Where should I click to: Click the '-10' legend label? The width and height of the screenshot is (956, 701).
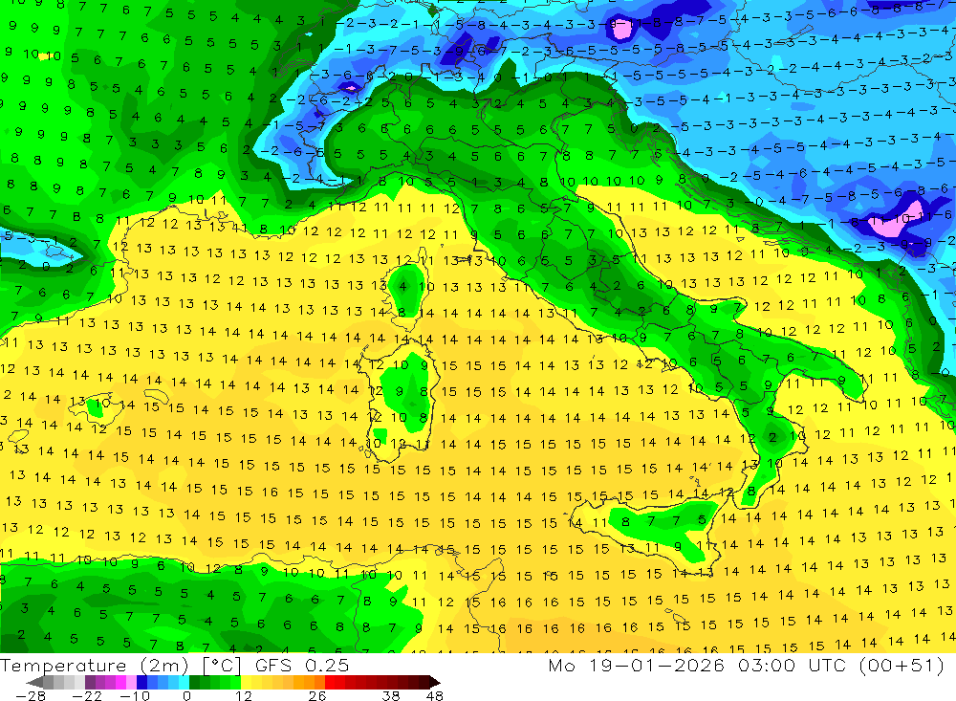click(x=135, y=695)
